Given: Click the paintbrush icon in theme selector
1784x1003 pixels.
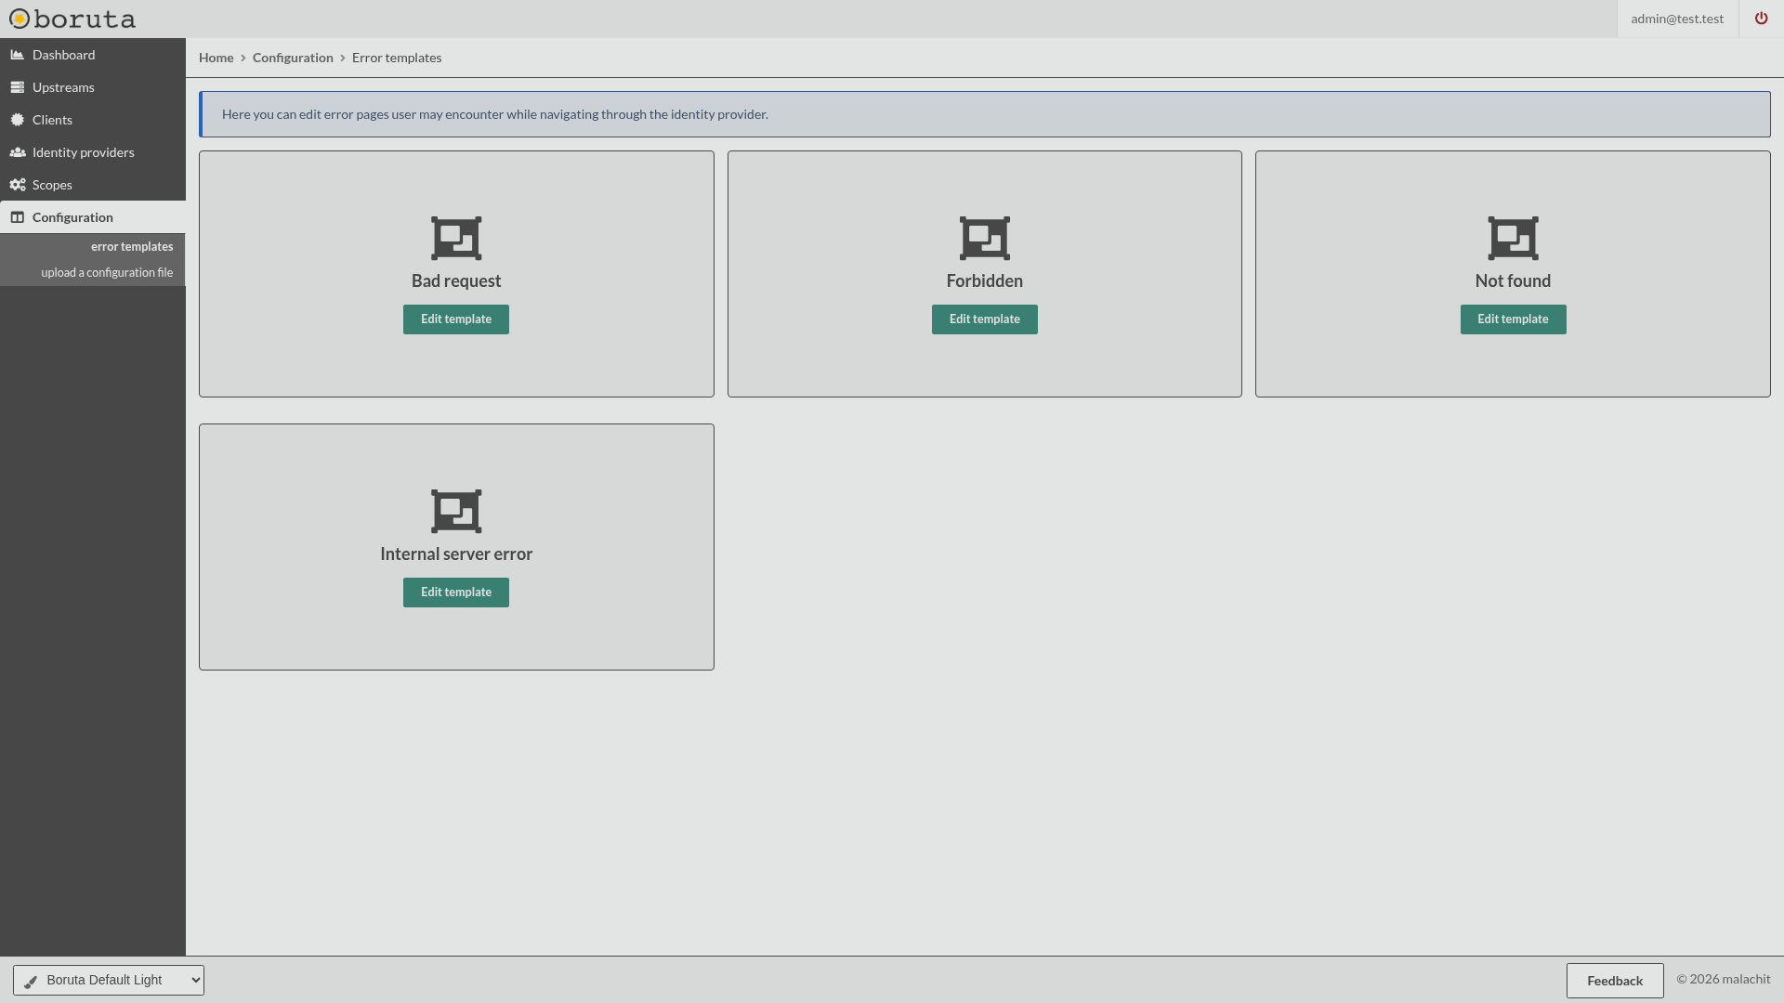Looking at the screenshot, I should tap(31, 981).
